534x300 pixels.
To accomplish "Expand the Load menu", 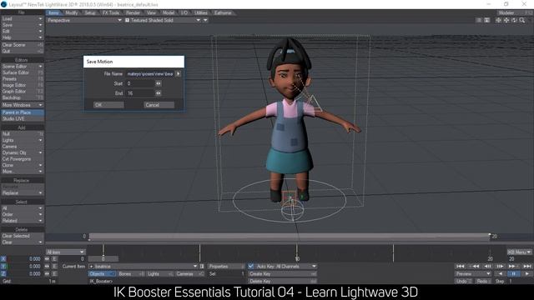I will [x=23, y=18].
